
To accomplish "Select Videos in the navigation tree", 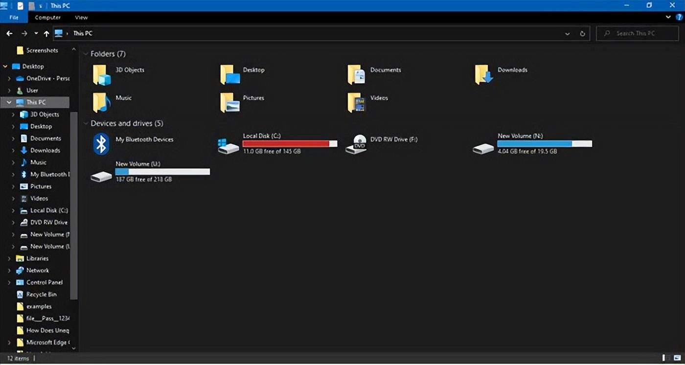I will coord(34,198).
